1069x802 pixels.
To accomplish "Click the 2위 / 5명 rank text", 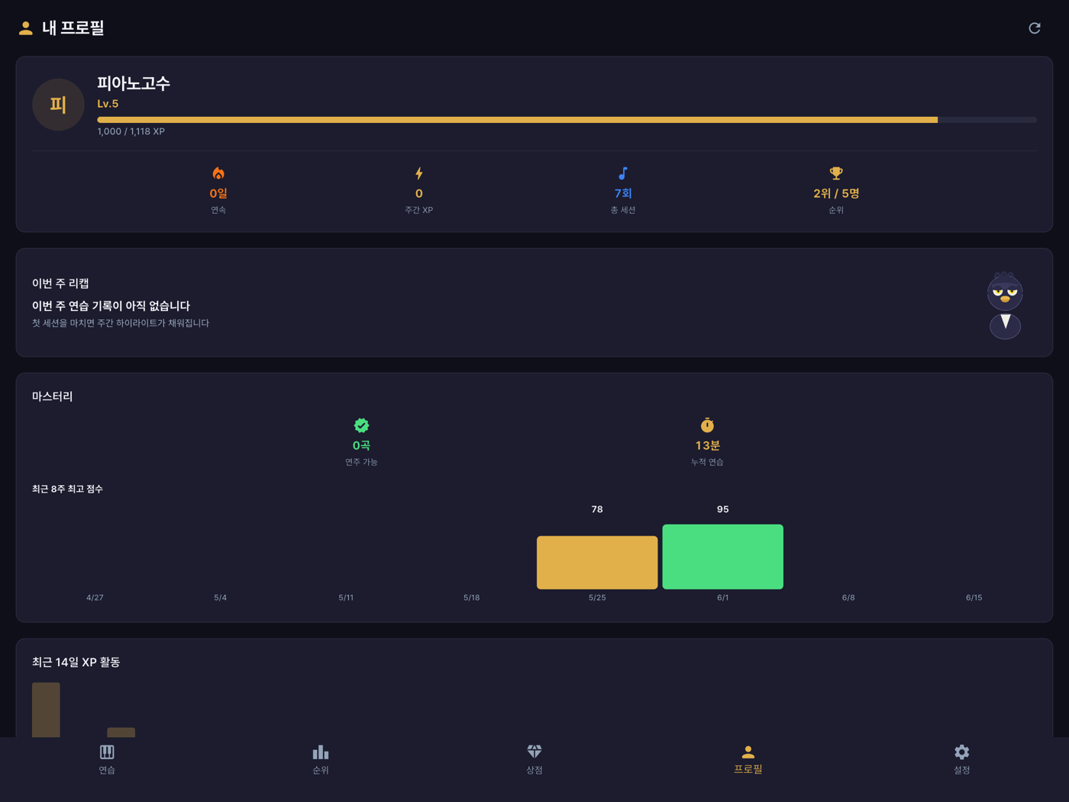I will pos(836,194).
